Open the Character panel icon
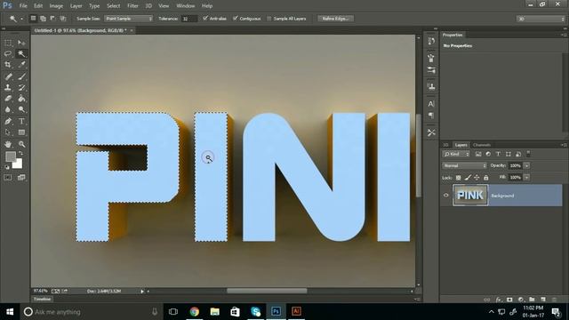The image size is (569, 320). 431,104
